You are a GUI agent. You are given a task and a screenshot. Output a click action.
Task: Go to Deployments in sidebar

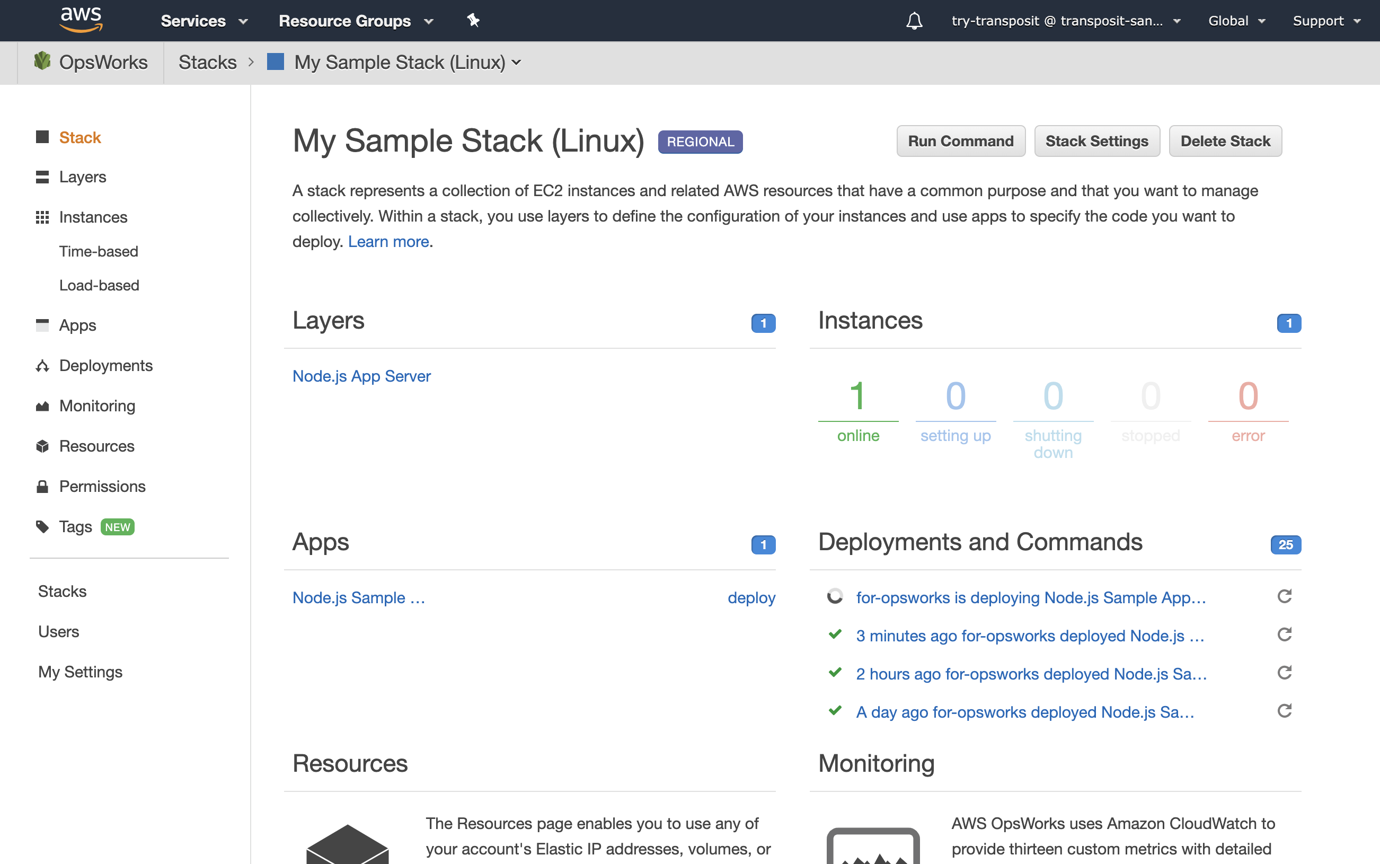(105, 366)
